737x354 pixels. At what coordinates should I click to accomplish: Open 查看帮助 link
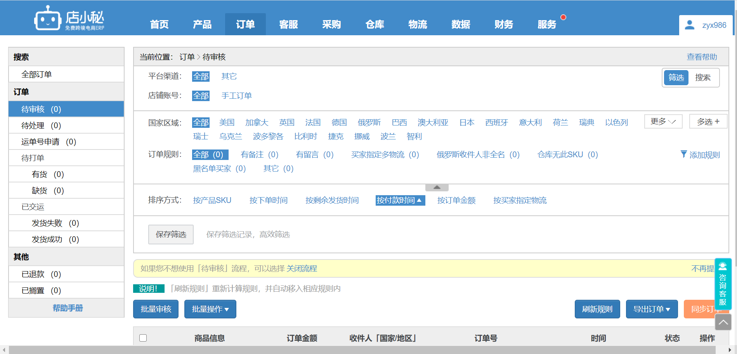pyautogui.click(x=702, y=57)
